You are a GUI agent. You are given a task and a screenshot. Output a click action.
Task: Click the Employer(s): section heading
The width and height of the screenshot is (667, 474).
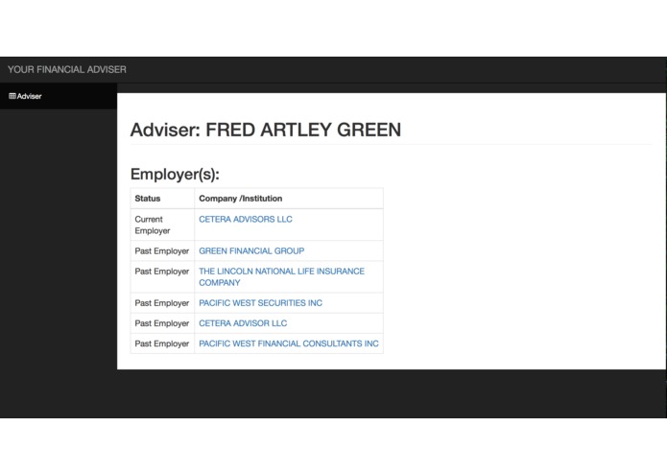(175, 175)
